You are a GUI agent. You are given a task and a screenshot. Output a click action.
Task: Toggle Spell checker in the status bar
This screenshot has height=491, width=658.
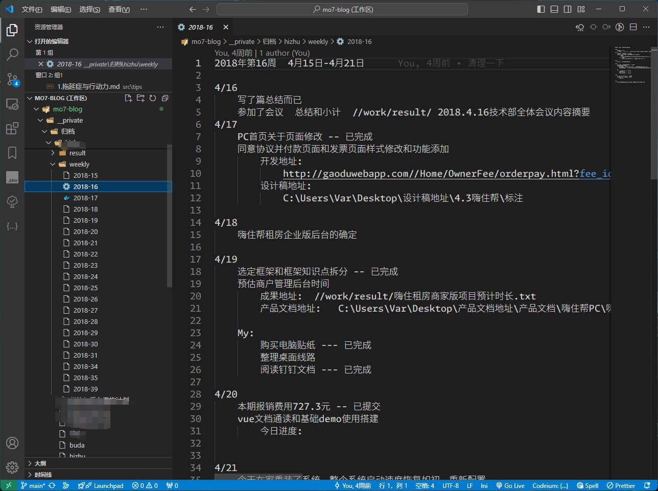[x=587, y=485]
